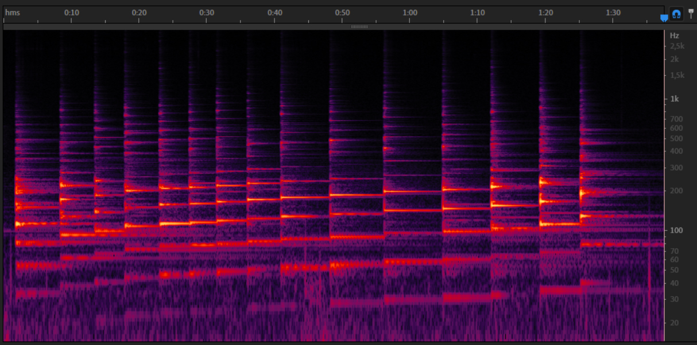Viewport: 697px width, 345px height.
Task: Click the pin icon beside the magnet
Action: [x=691, y=14]
